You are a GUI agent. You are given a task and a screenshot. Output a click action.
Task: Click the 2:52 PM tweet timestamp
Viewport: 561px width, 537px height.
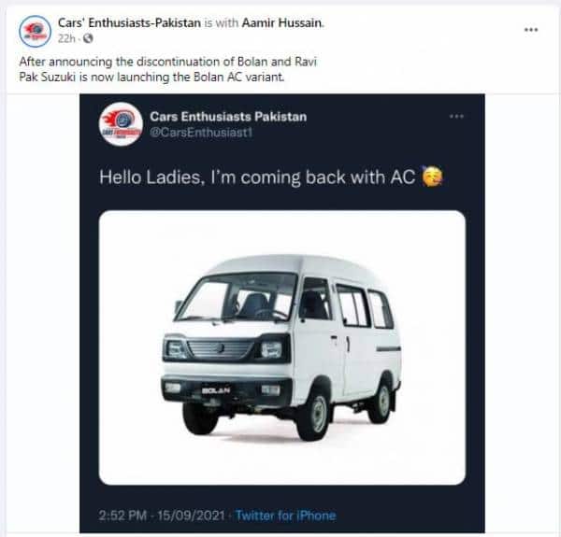(162, 516)
